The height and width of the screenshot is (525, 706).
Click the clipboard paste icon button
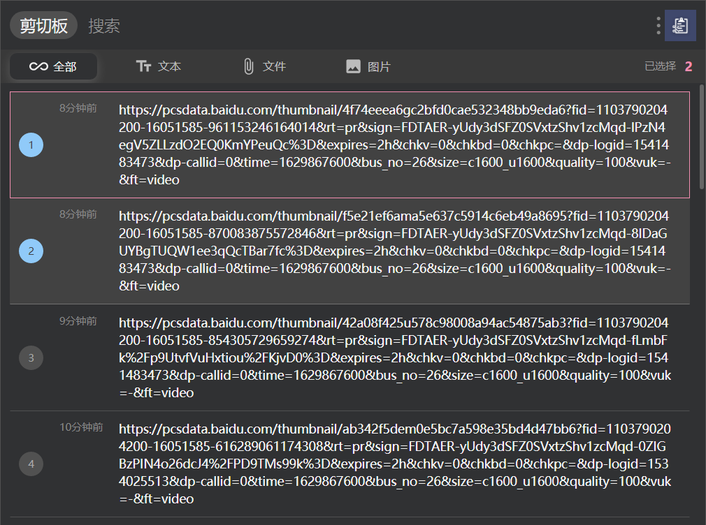(x=680, y=26)
